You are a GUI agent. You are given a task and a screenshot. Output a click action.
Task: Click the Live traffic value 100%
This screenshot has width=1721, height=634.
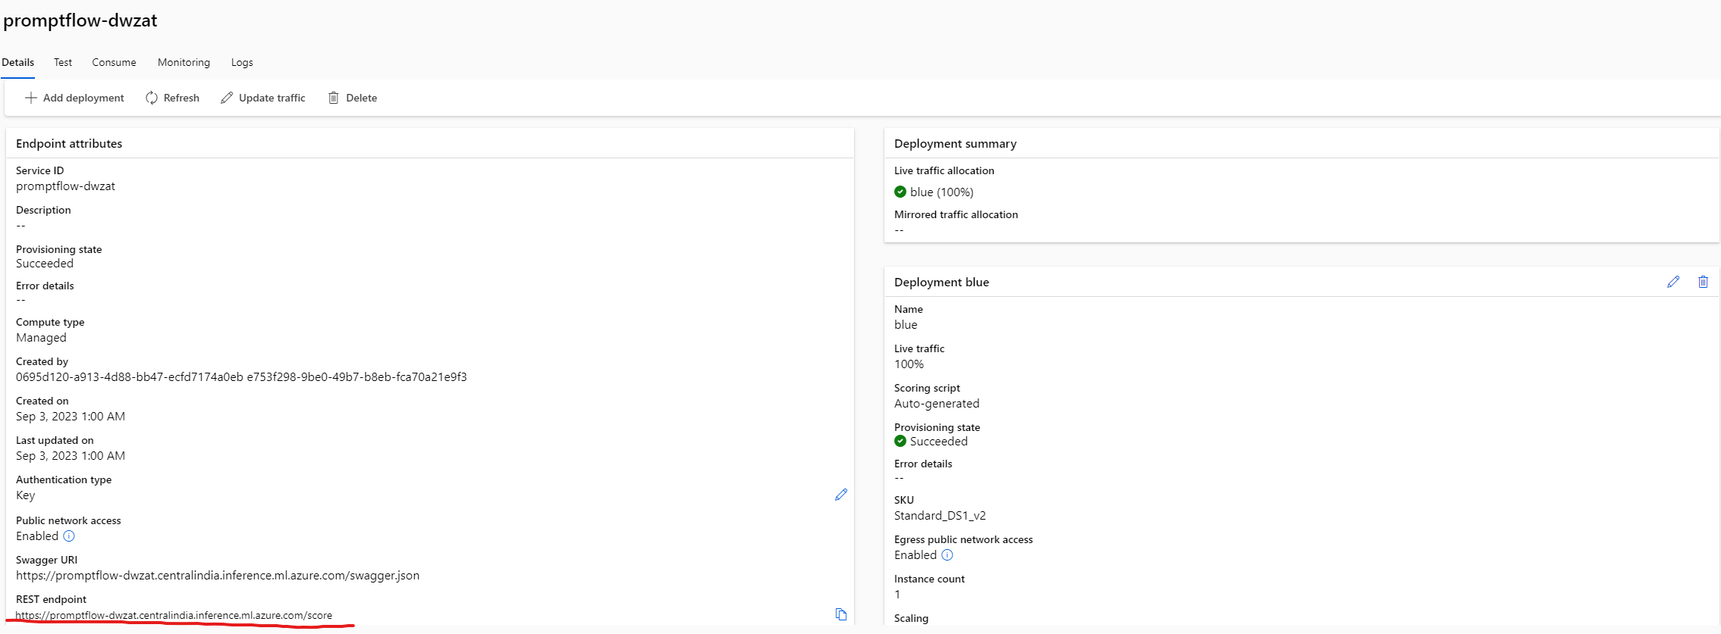click(x=909, y=364)
